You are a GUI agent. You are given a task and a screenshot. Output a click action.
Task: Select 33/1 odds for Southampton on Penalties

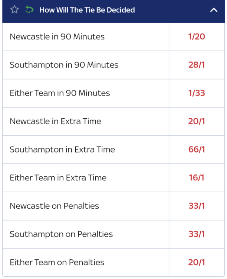pyautogui.click(x=197, y=234)
